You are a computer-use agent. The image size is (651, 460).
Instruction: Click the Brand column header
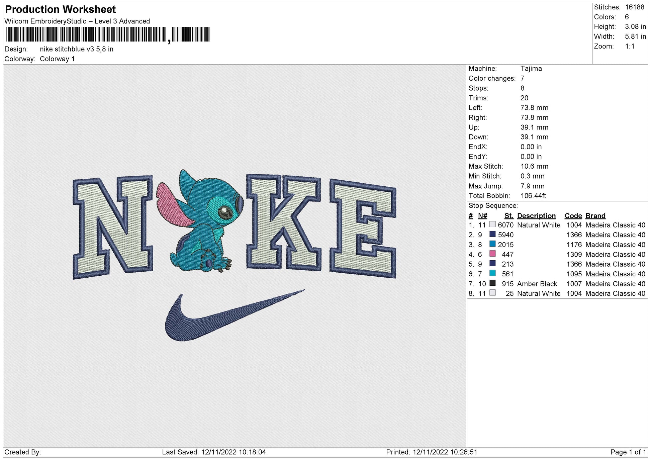(595, 216)
